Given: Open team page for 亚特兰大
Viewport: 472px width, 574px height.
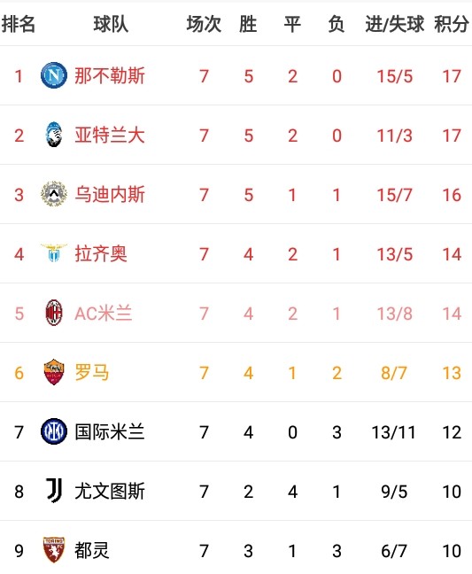Looking at the screenshot, I should 110,135.
